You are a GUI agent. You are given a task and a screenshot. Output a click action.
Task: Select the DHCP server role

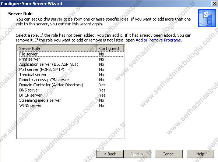(x=71, y=95)
